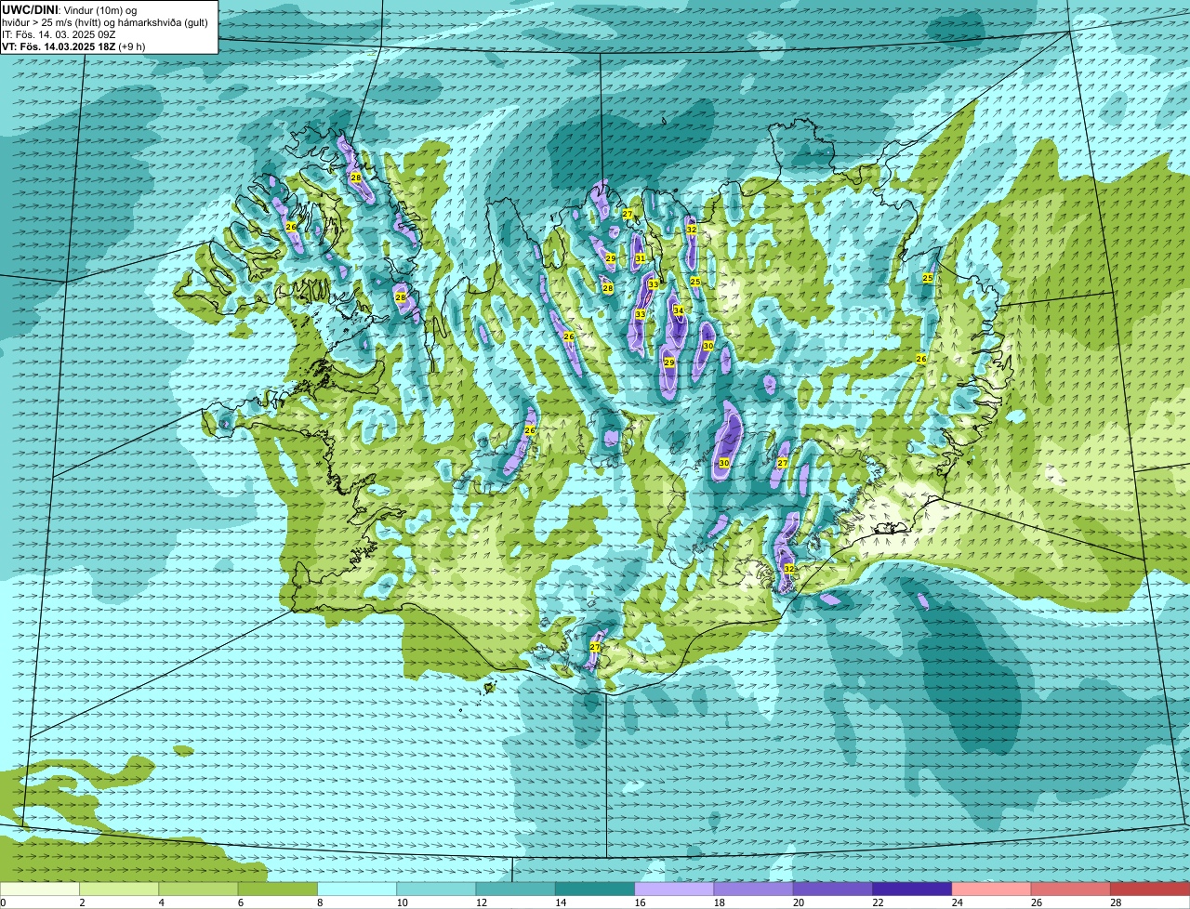Viewport: 1190px width, 909px height.
Task: Pick the legend swatch above 28
Action: (x=1150, y=889)
